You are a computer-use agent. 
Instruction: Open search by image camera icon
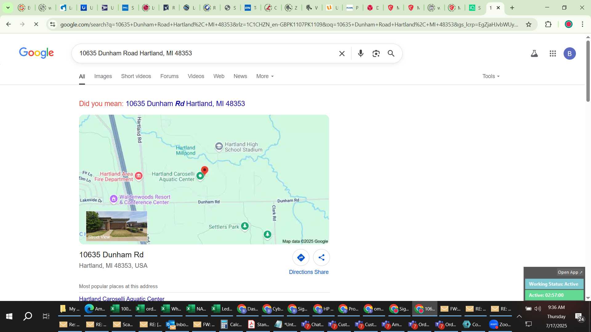pos(376,53)
